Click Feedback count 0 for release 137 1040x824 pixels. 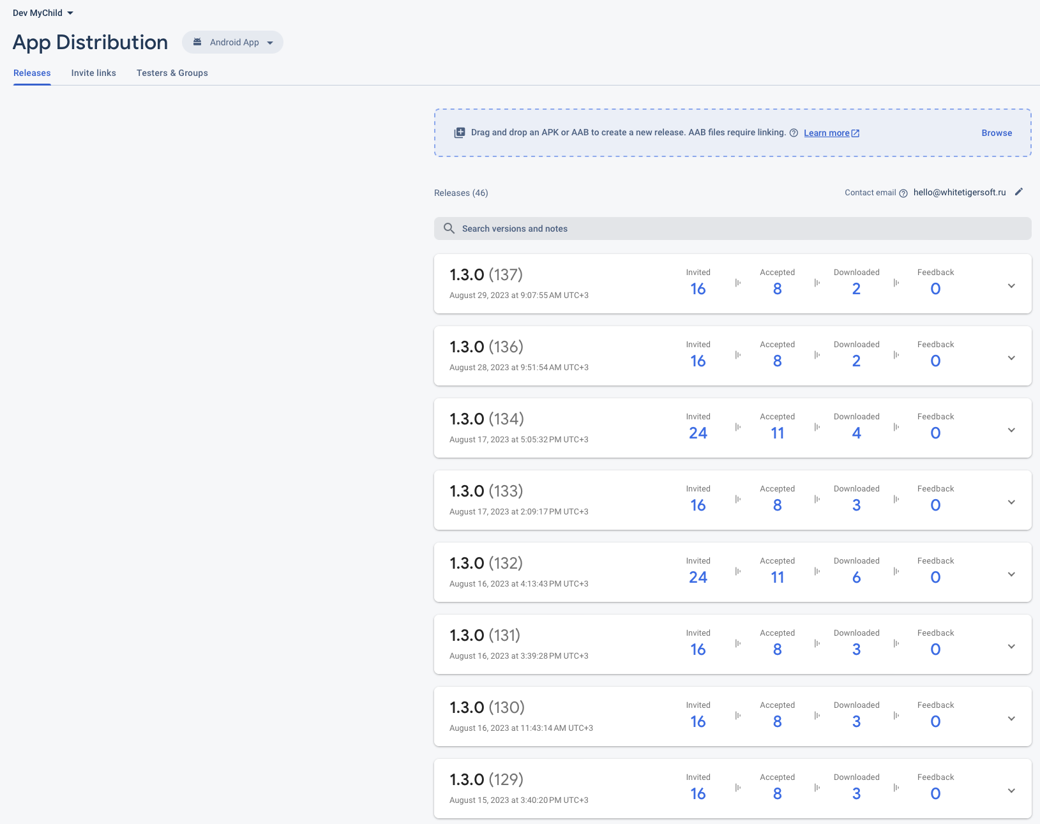(x=935, y=289)
